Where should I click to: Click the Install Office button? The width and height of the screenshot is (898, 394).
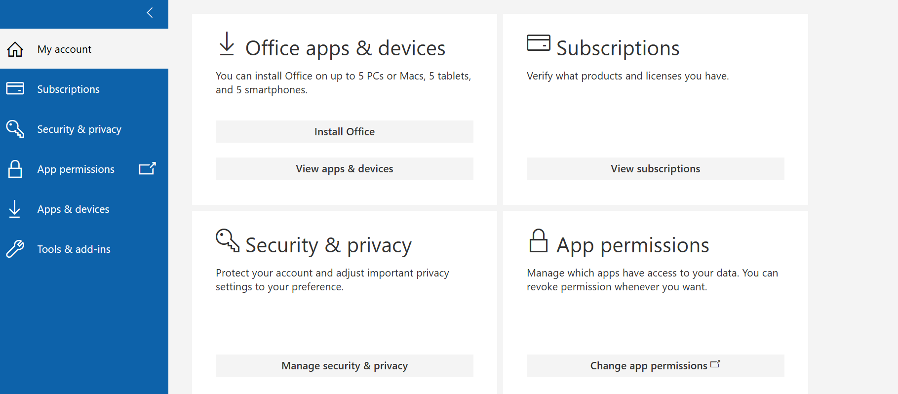pos(344,131)
